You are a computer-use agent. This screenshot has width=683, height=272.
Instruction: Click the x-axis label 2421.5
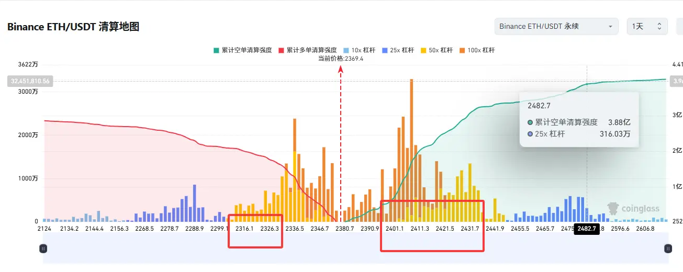[x=445, y=229]
